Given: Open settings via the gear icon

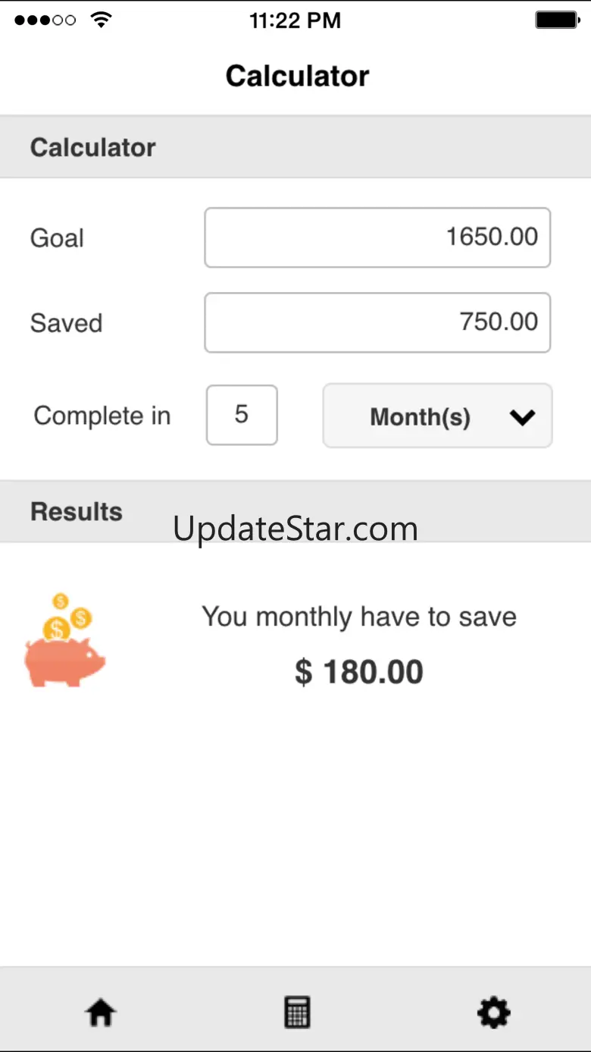Looking at the screenshot, I should tap(494, 1012).
